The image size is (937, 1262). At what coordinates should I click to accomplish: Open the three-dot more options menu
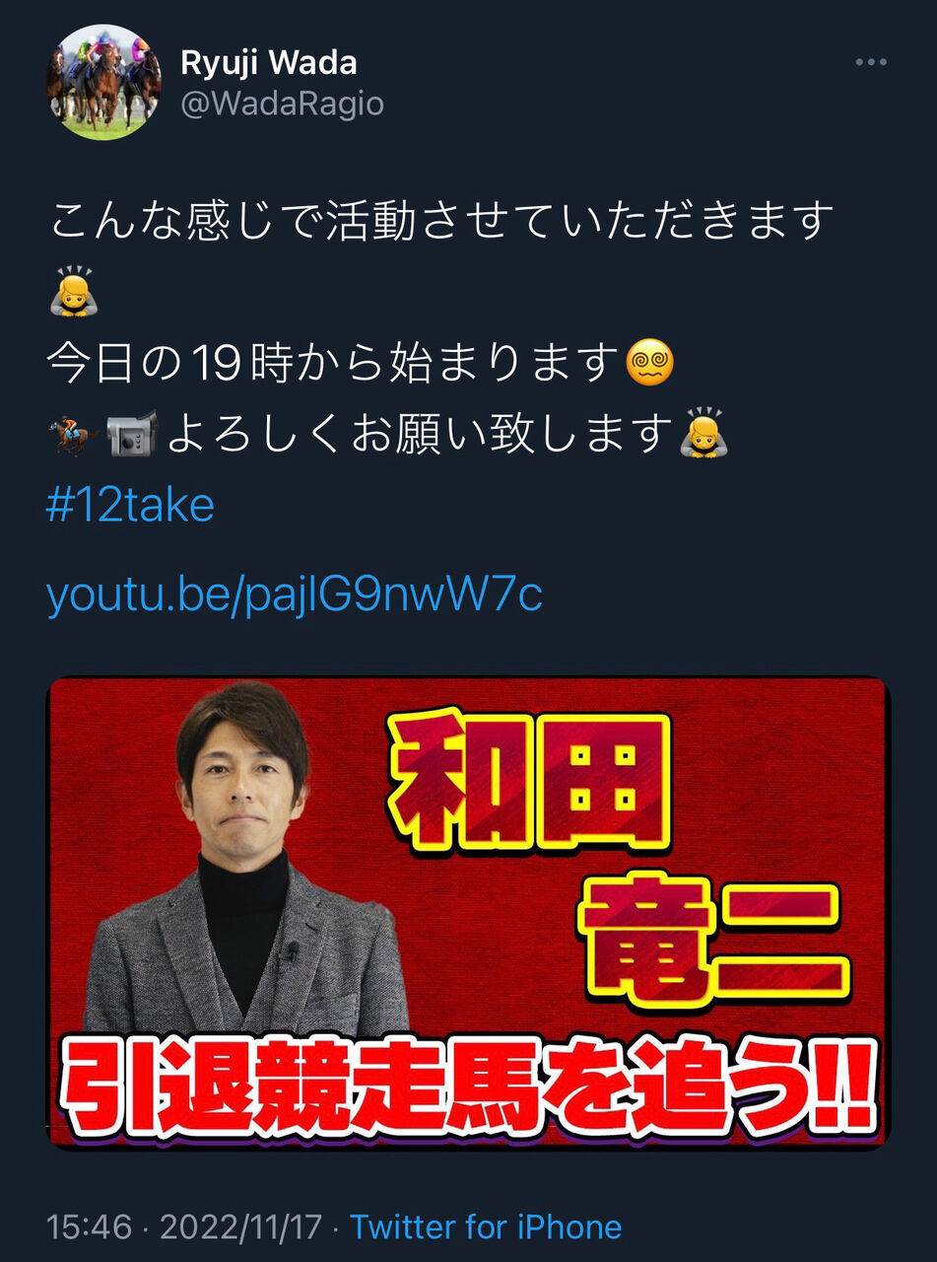(x=871, y=63)
